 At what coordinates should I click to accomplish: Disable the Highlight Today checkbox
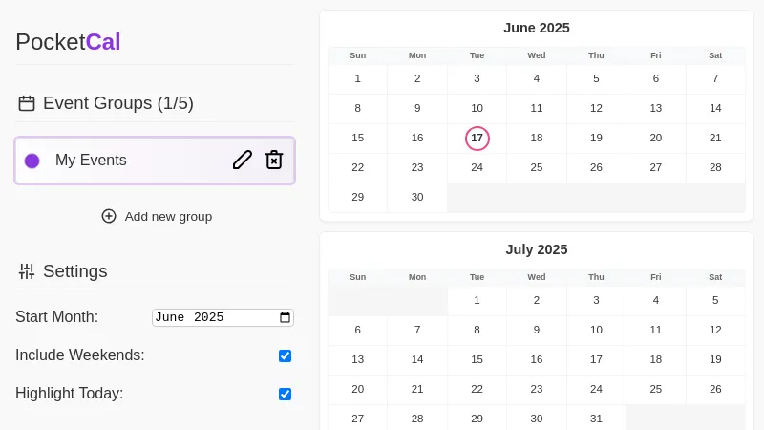tap(285, 394)
